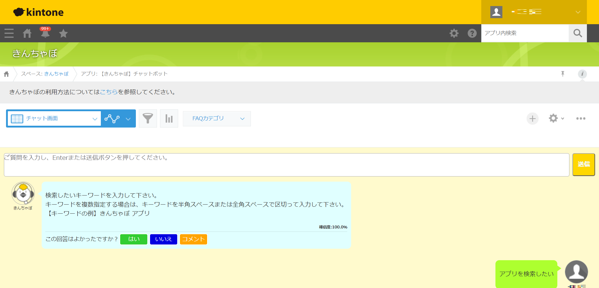Pin the app using the pushpin icon
This screenshot has width=599, height=288.
click(563, 74)
